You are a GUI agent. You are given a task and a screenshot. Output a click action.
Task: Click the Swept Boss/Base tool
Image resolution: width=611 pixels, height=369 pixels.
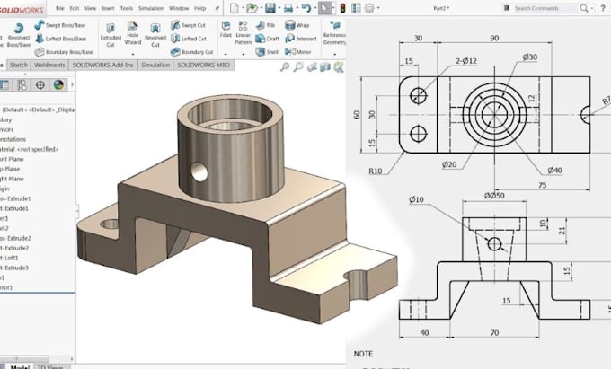pos(60,25)
